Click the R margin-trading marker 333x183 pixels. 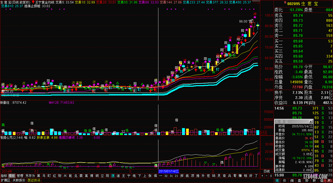click(x=285, y=3)
